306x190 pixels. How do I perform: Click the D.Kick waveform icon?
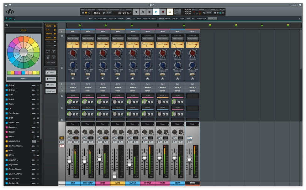point(34,85)
